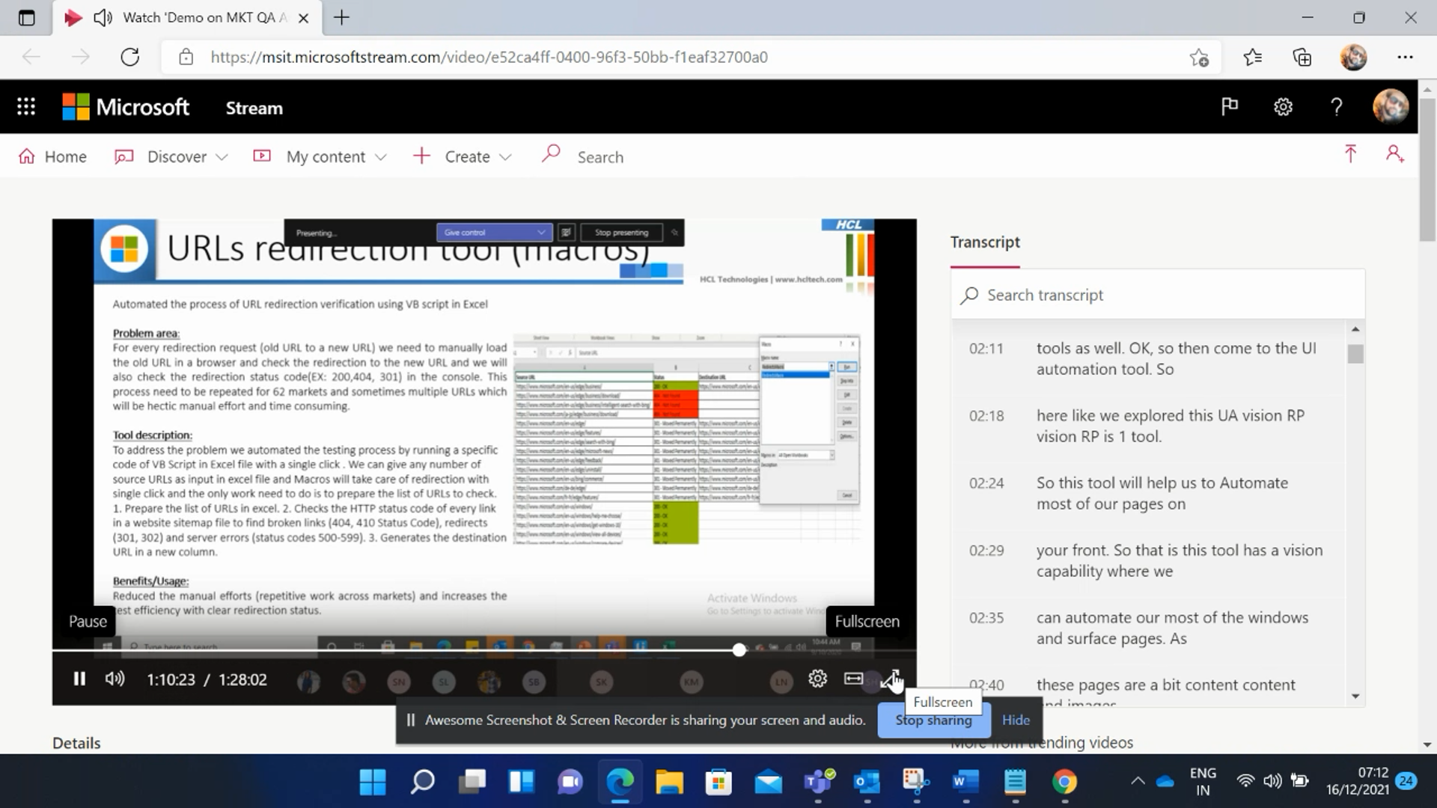The width and height of the screenshot is (1437, 808).
Task: Click the upload arrow icon in navigation bar
Action: point(1350,154)
